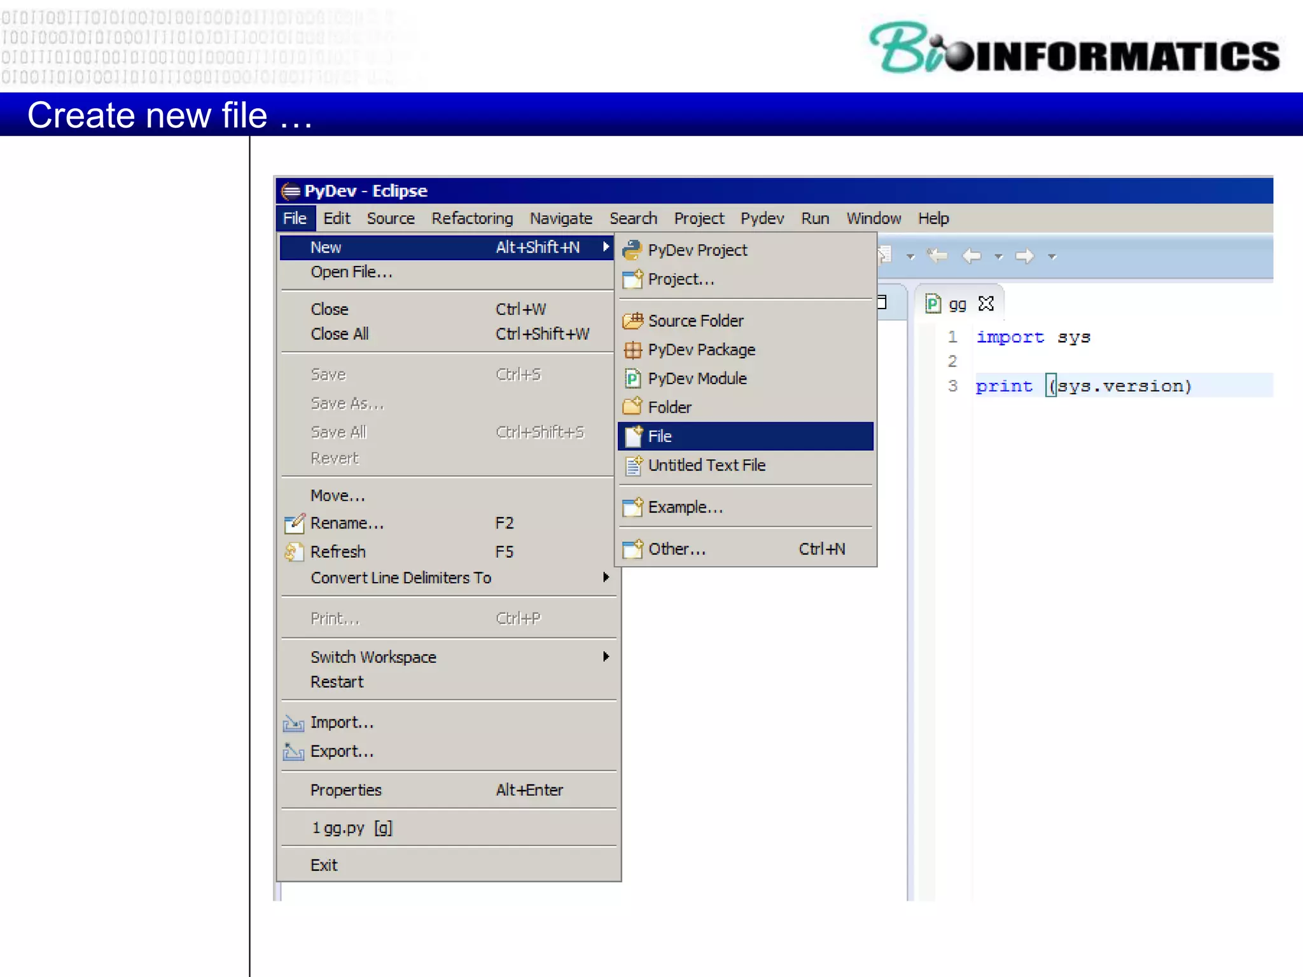Select Other... Ctrl+N entry
Image resolution: width=1303 pixels, height=977 pixels.
pos(746,549)
